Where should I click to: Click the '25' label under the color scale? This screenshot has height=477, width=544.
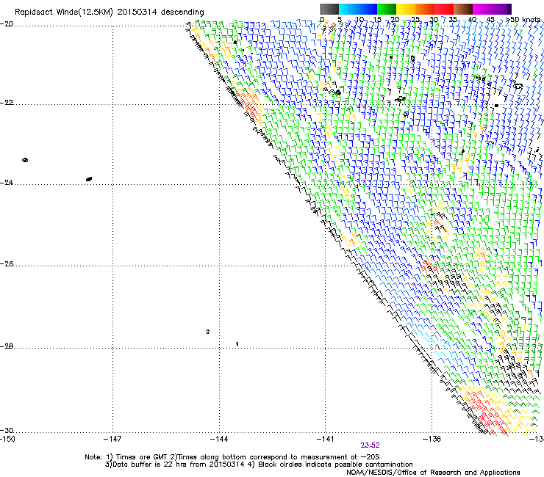click(x=415, y=20)
